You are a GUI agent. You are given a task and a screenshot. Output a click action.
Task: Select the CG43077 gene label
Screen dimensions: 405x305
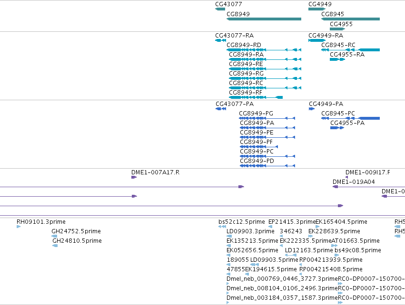(228, 4)
